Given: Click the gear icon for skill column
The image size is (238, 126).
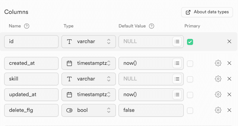Looking at the screenshot, I should [218, 79].
